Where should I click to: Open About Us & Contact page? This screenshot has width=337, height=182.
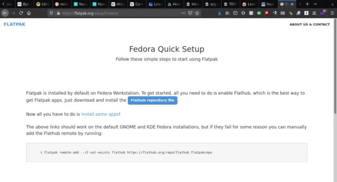pos(310,24)
